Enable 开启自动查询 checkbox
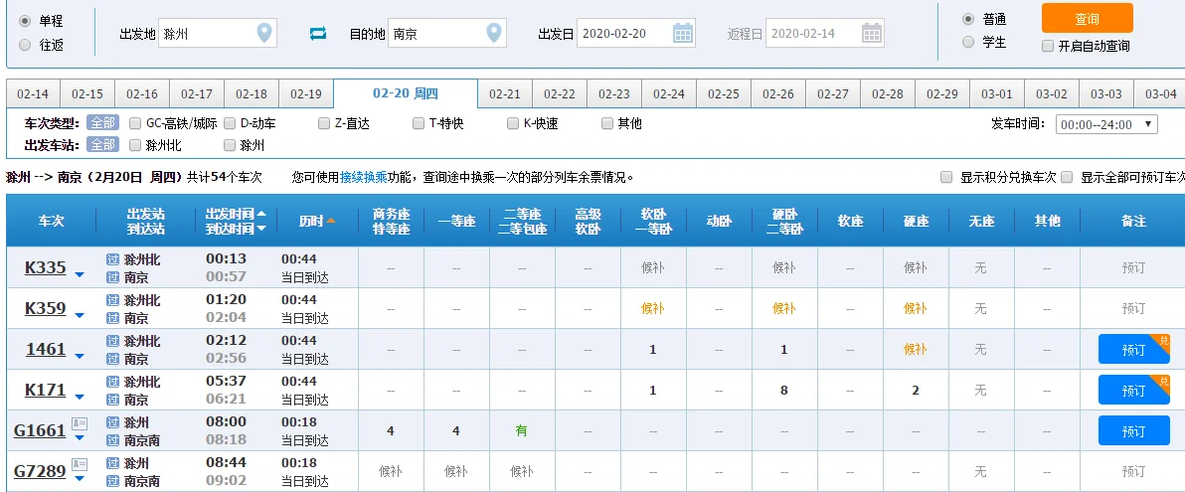The height and width of the screenshot is (492, 1185). pos(1048,46)
